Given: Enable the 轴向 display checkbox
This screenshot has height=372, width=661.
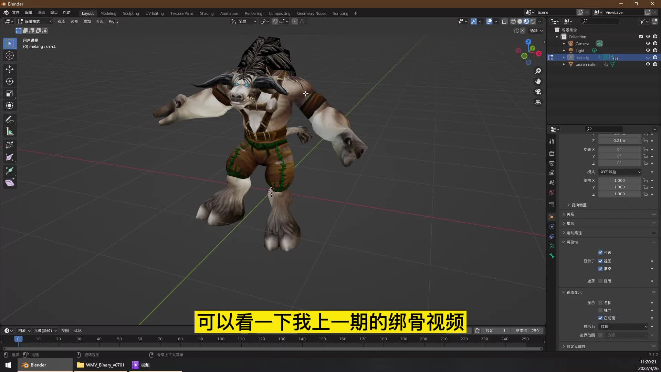Looking at the screenshot, I should [x=601, y=310].
